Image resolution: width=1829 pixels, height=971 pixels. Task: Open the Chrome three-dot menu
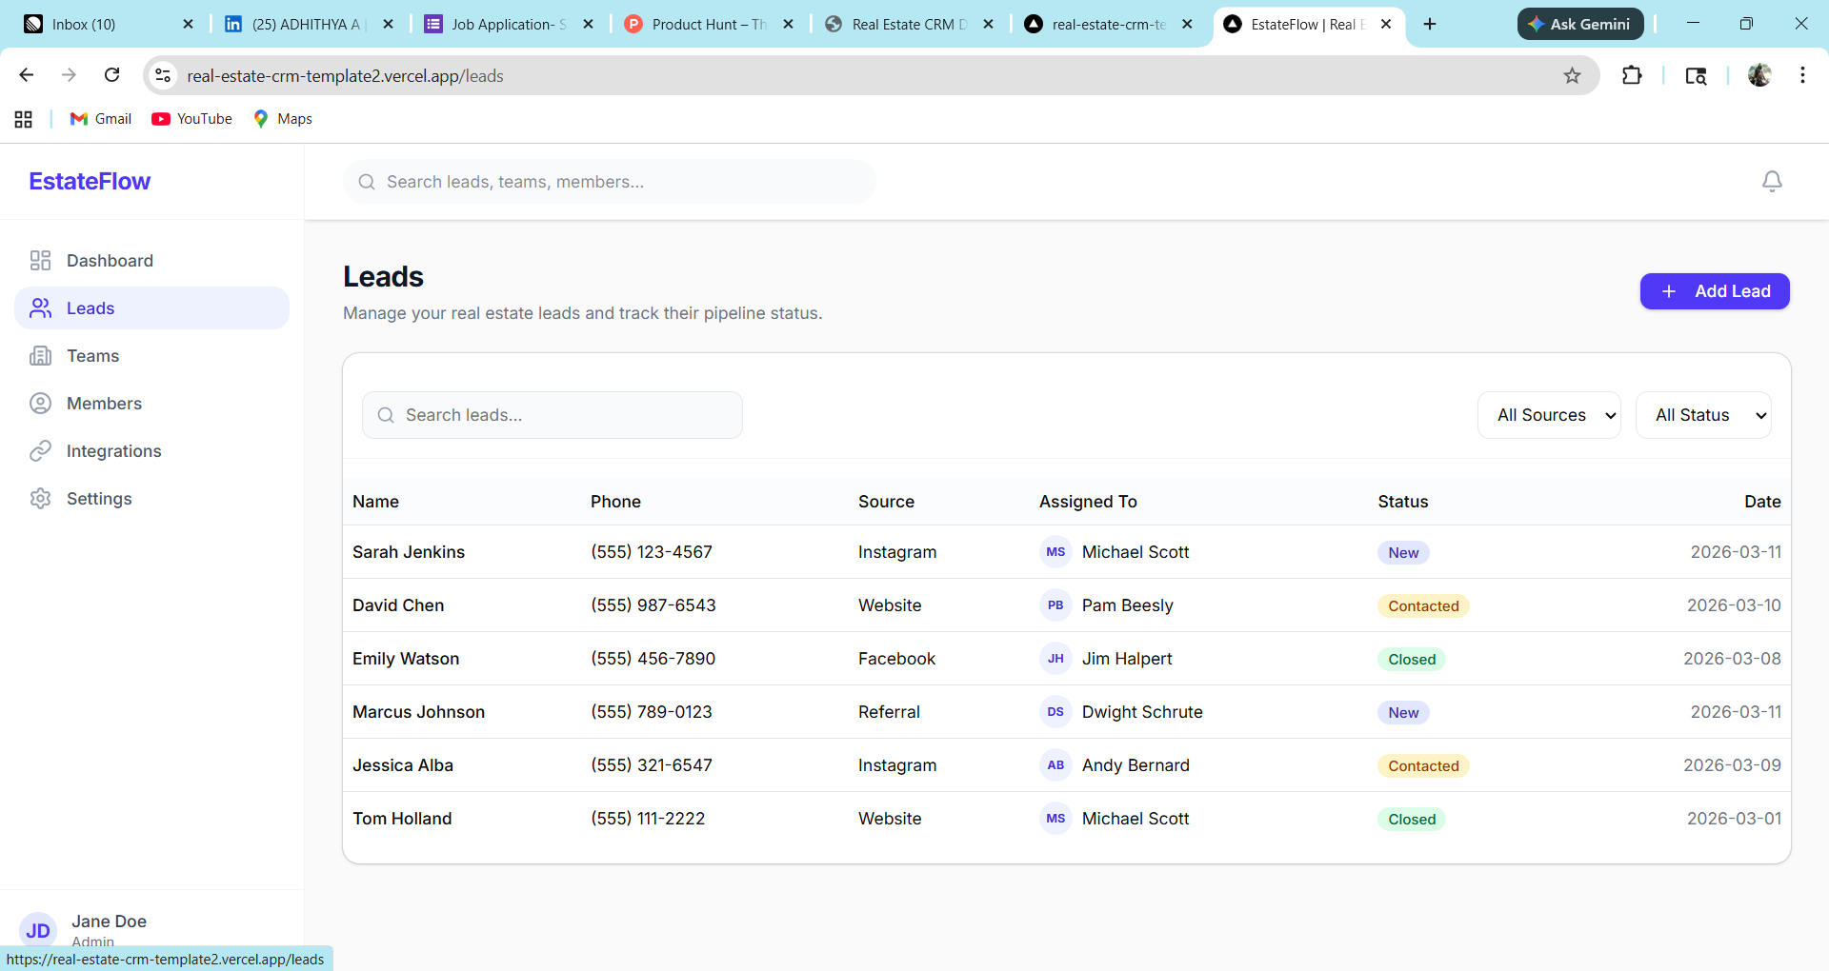tap(1802, 75)
